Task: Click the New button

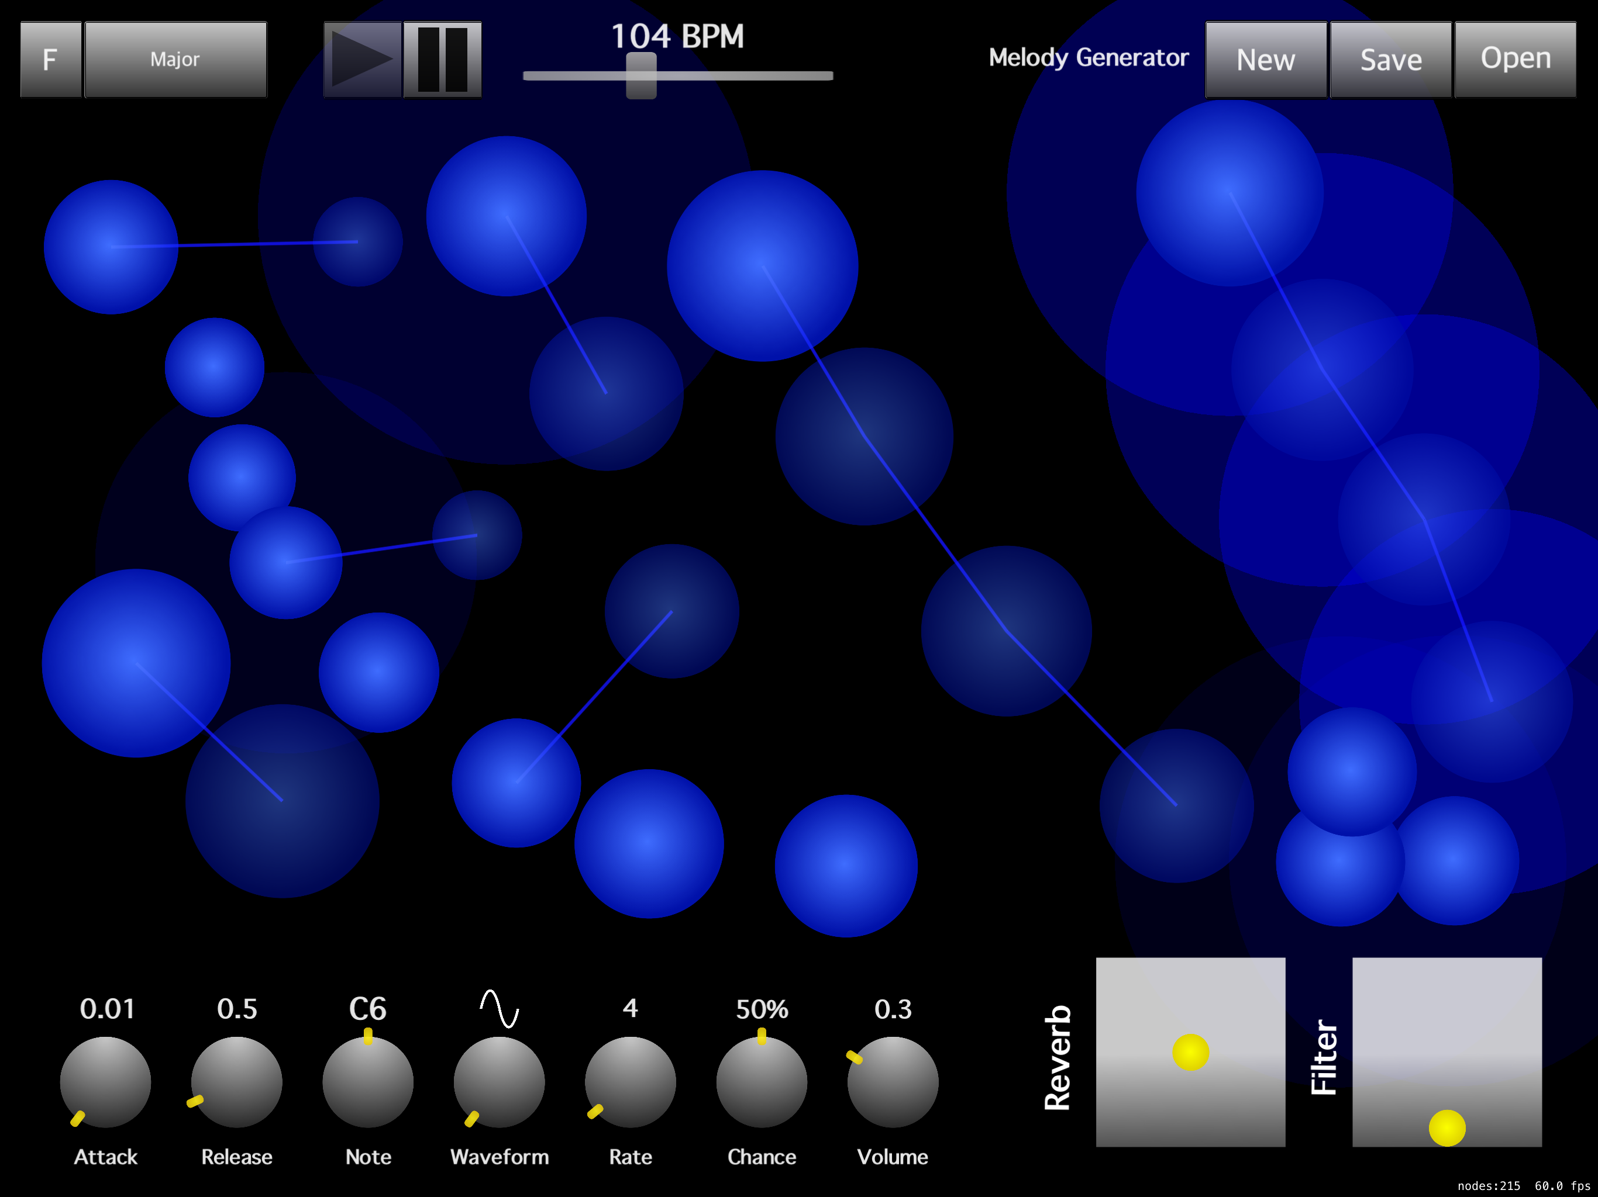Action: tap(1266, 59)
